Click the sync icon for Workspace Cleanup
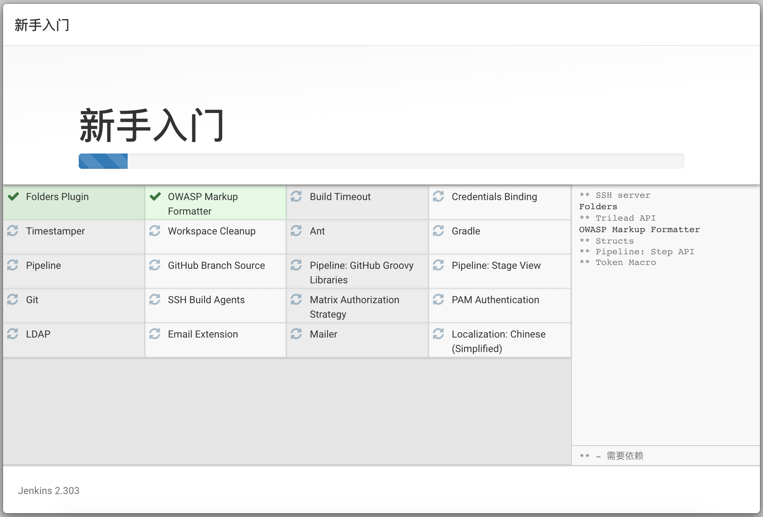This screenshot has height=517, width=763. click(x=155, y=231)
